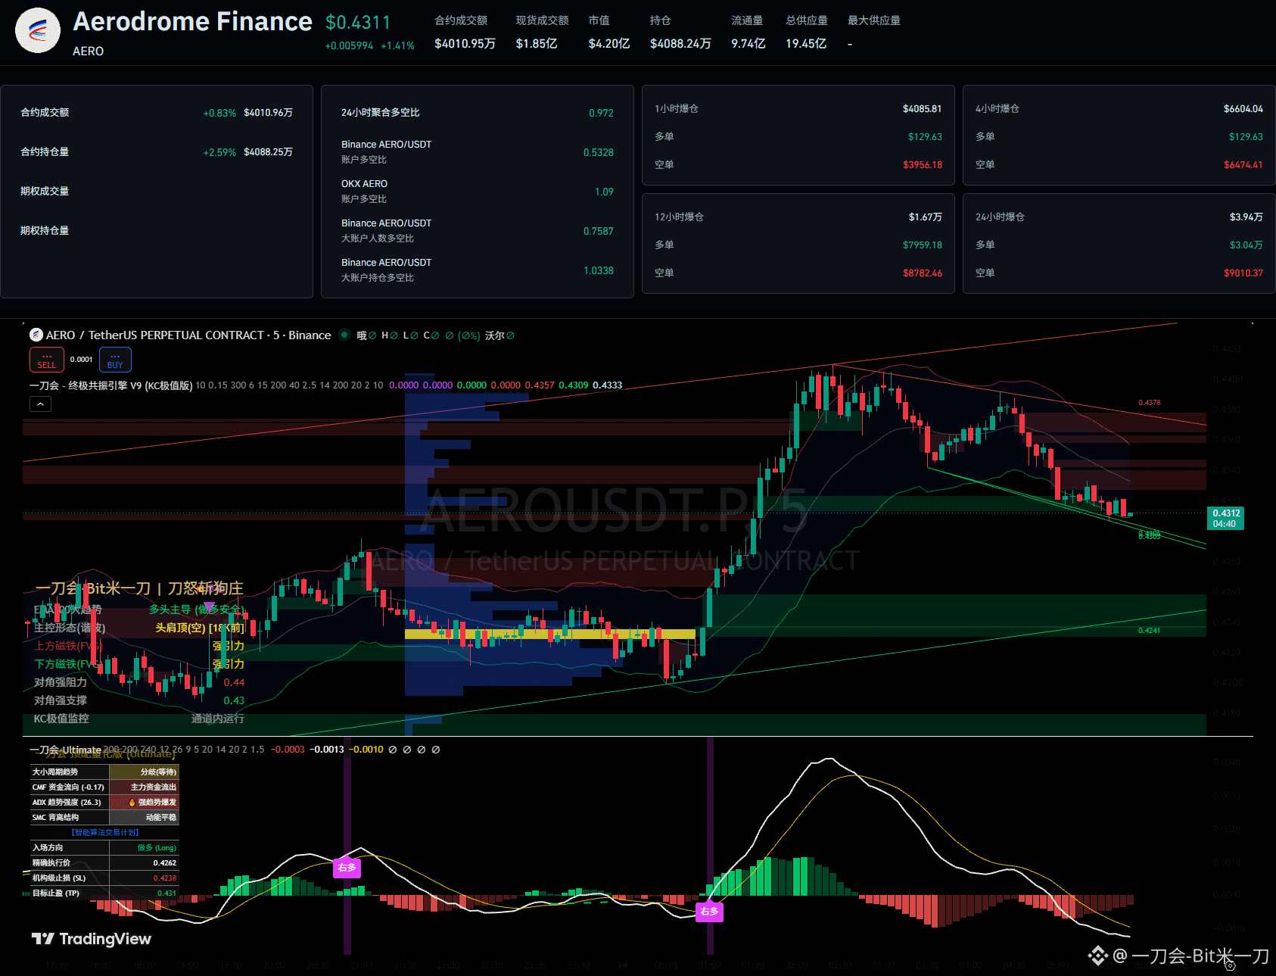This screenshot has width=1276, height=976.
Task: Click the 24小时爆仓 多单 value $3.04万
Action: [x=1246, y=245]
